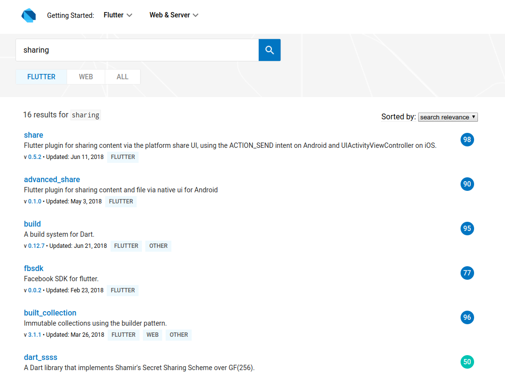This screenshot has height=373, width=505.
Task: Click the 98 score badge beside share
Action: 467,140
